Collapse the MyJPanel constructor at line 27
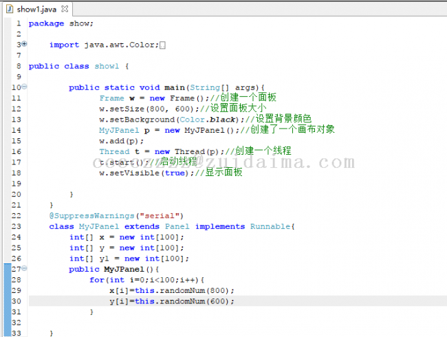447x337 pixels. pyautogui.click(x=25, y=269)
